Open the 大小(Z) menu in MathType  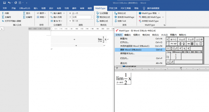tap(164, 35)
